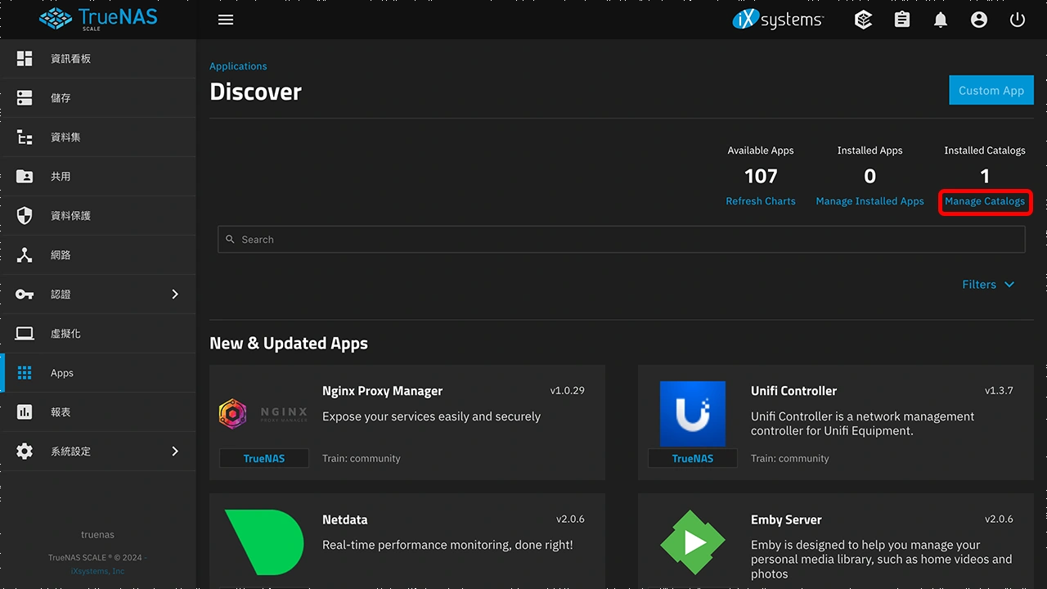The image size is (1047, 589).
Task: Click the app Search field
Action: (622, 240)
